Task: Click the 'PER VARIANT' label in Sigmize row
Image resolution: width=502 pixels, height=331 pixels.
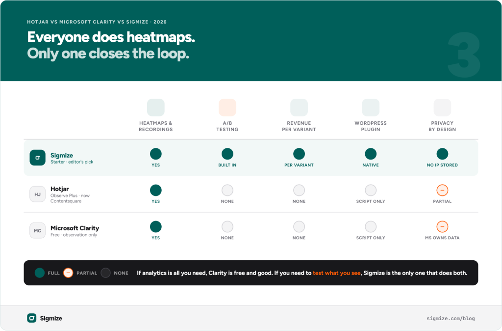Action: pyautogui.click(x=299, y=165)
